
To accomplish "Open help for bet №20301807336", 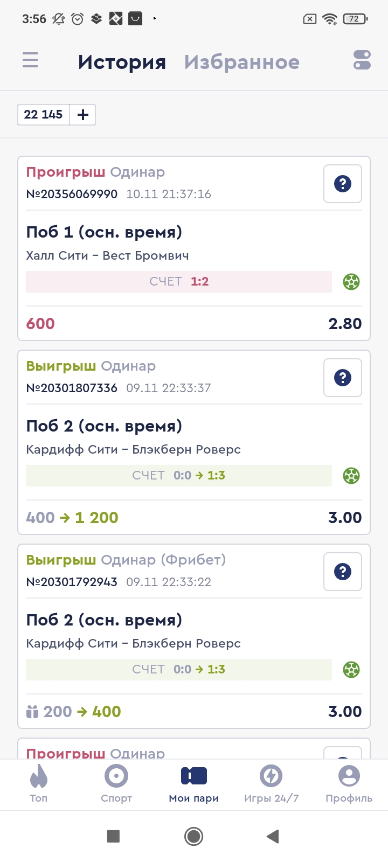I will point(343,378).
